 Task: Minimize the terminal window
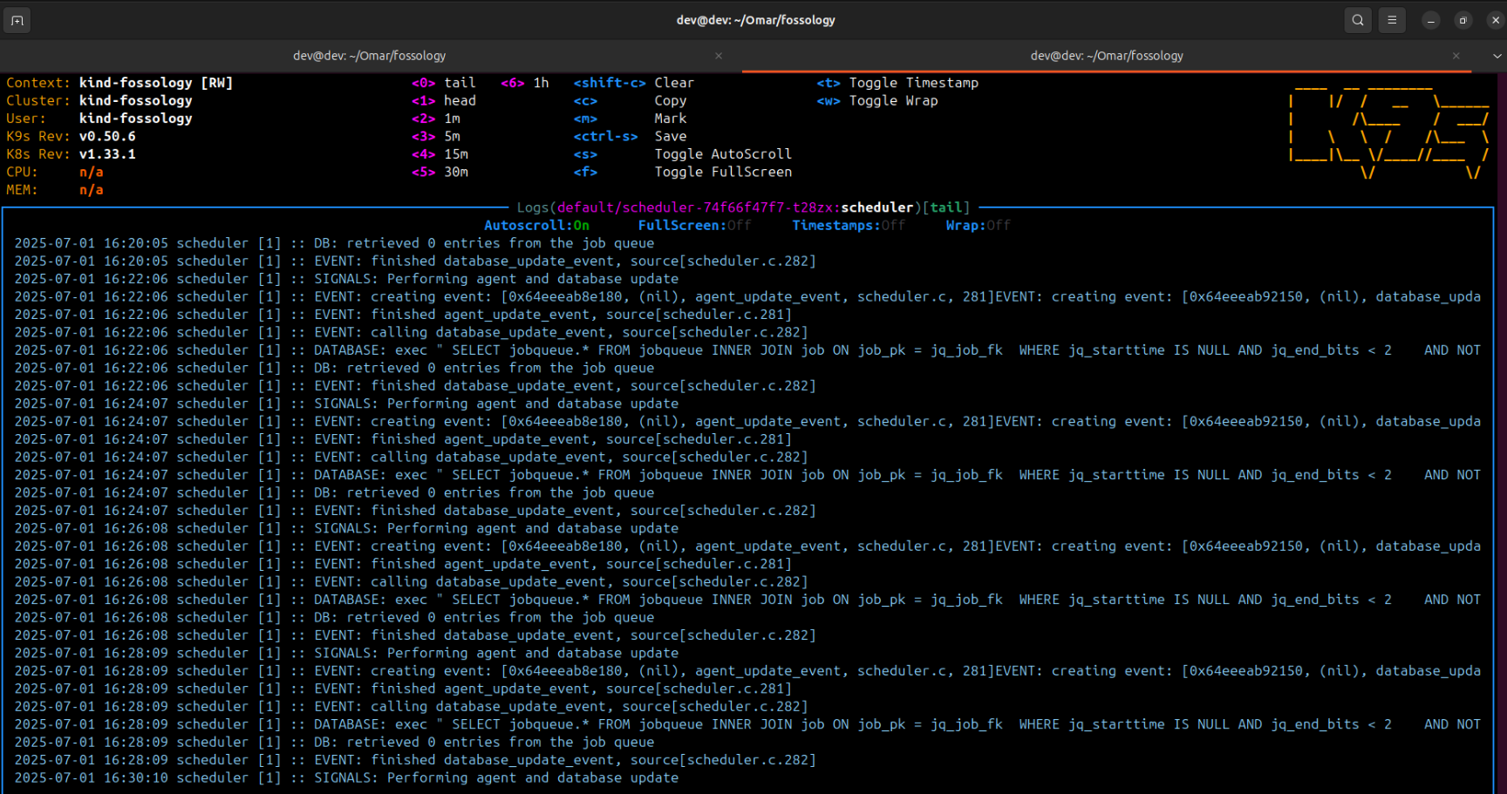pos(1431,20)
